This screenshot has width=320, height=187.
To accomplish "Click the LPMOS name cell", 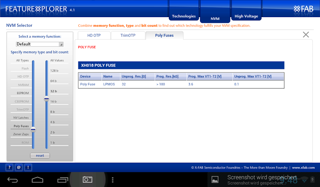I will coord(109,84).
